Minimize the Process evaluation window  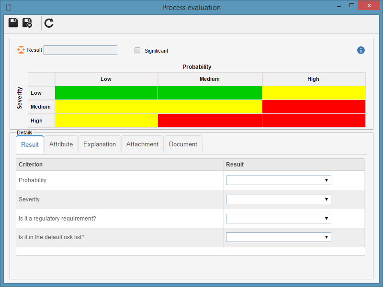coord(339,6)
